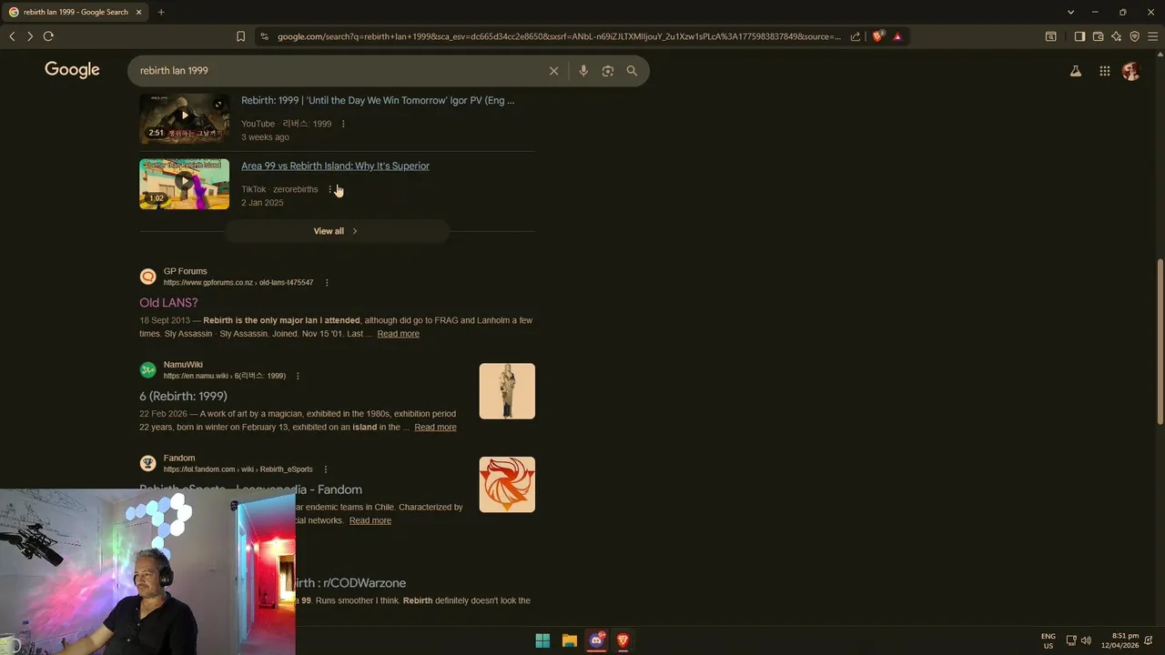Go back with browser back arrow
The height and width of the screenshot is (655, 1165).
pyautogui.click(x=12, y=36)
